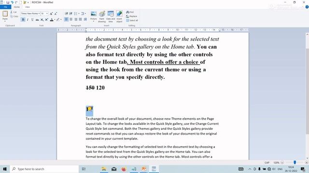Insert a Paint drawing
The height and width of the screenshot is (173, 309).
(102, 16)
